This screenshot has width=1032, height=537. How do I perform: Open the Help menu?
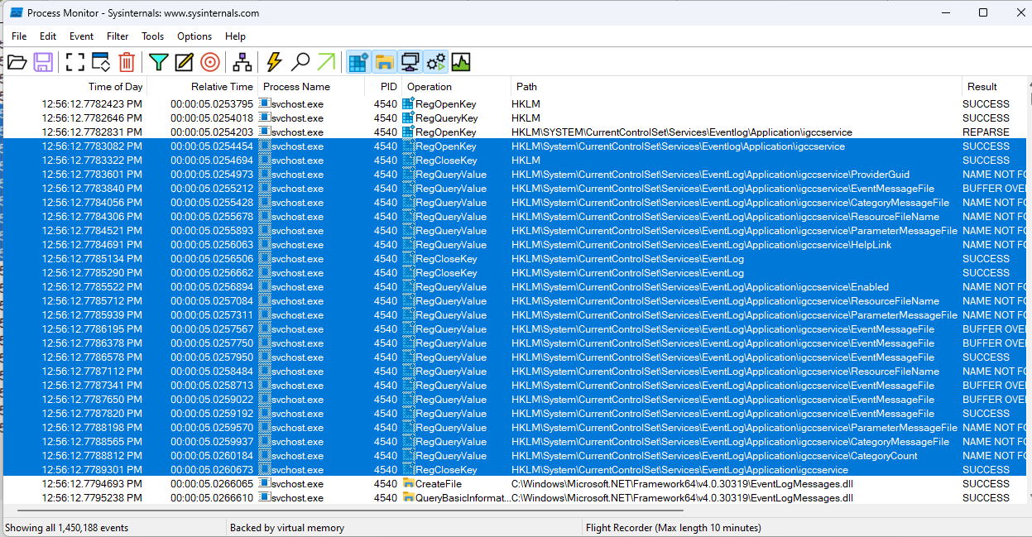(x=235, y=36)
